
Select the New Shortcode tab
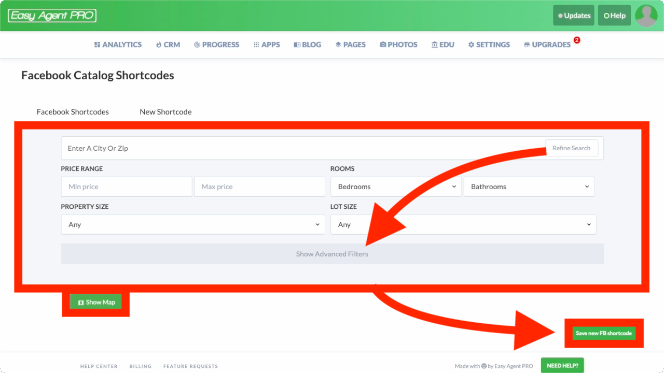[x=165, y=112]
